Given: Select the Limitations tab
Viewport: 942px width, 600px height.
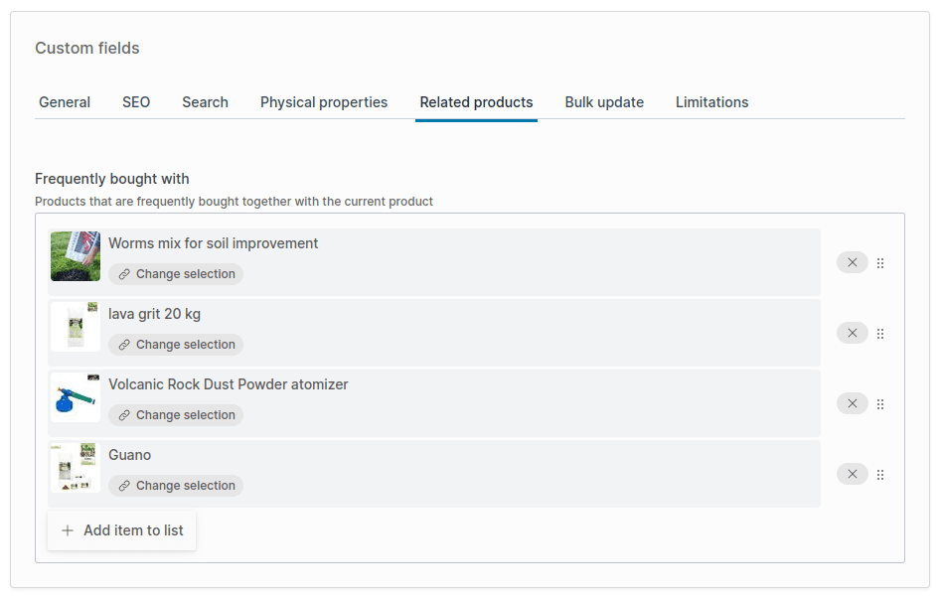Looking at the screenshot, I should point(711,102).
